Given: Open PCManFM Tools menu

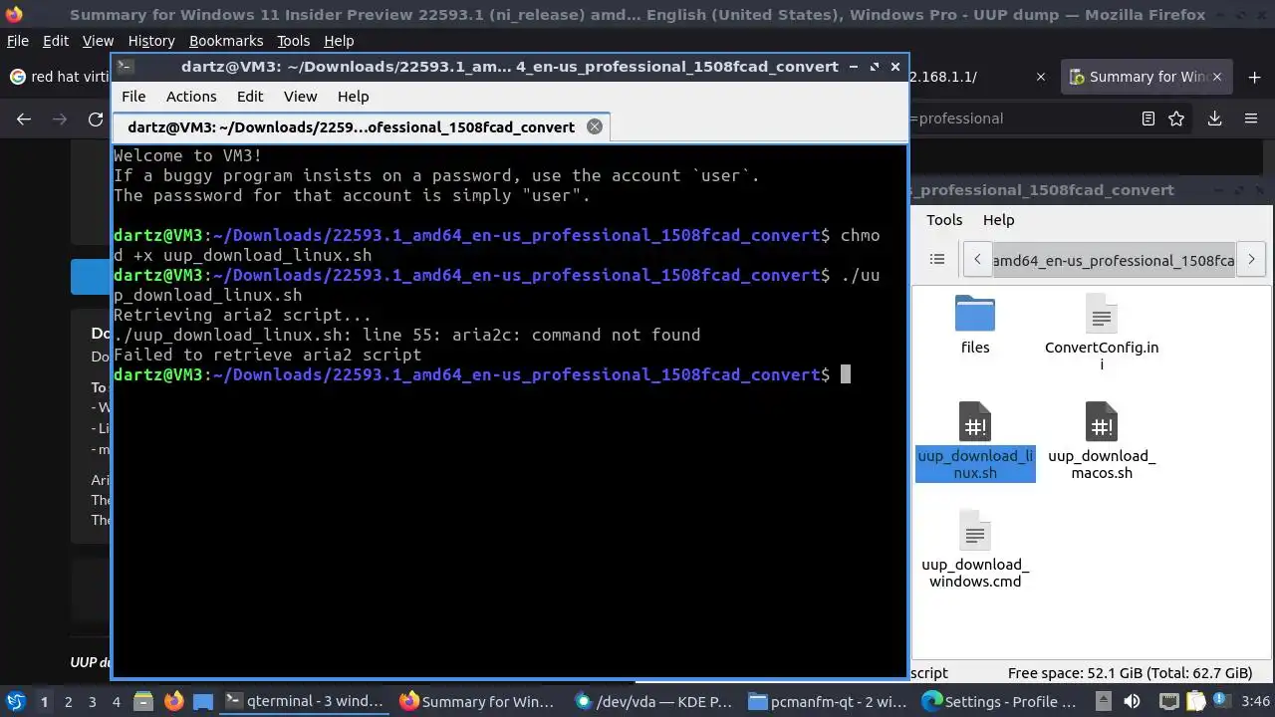Looking at the screenshot, I should 944,220.
